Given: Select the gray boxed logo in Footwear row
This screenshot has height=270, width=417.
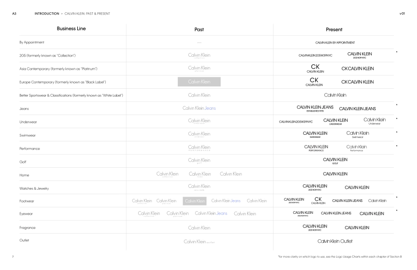Looking at the screenshot, I should pos(194,201).
